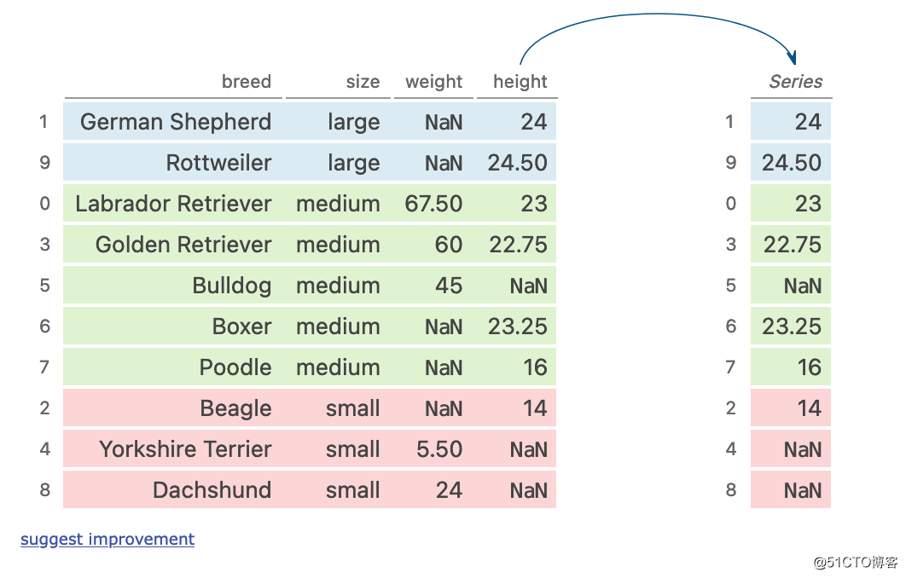Click the 'height' column header
The height and width of the screenshot is (578, 906).
point(520,82)
